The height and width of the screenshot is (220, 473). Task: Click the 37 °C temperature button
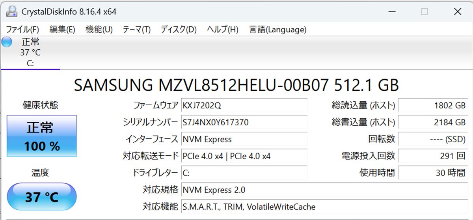click(x=42, y=196)
